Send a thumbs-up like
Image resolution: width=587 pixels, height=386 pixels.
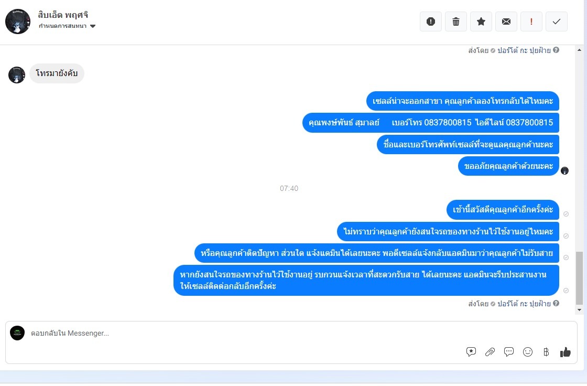point(566,351)
